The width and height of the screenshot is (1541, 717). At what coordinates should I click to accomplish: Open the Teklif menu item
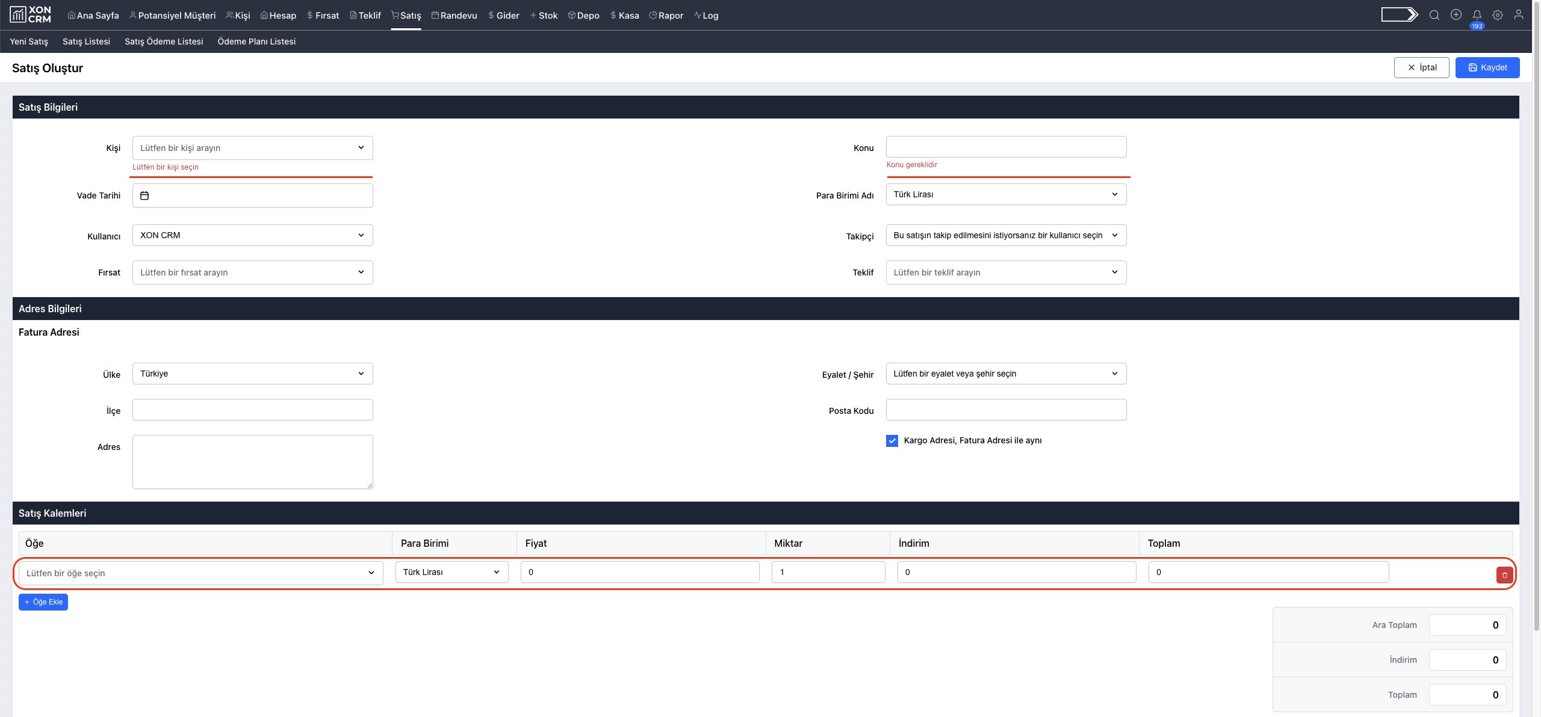tap(365, 16)
